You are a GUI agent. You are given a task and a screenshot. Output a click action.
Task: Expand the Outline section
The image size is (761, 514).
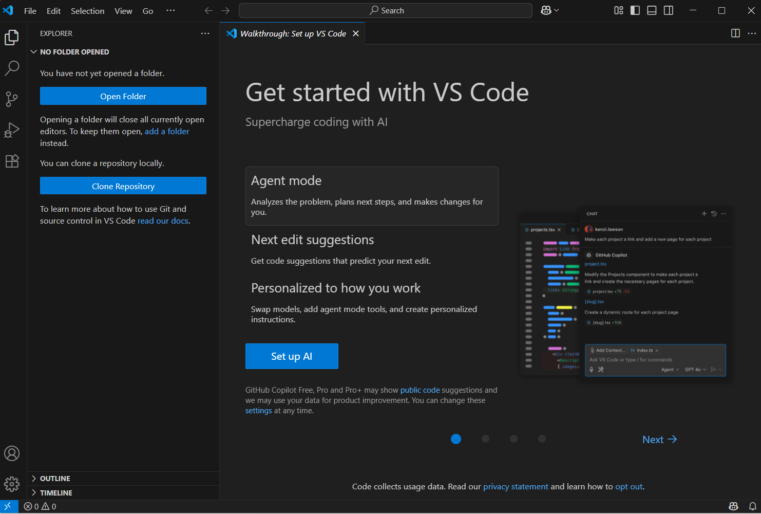tap(123, 479)
